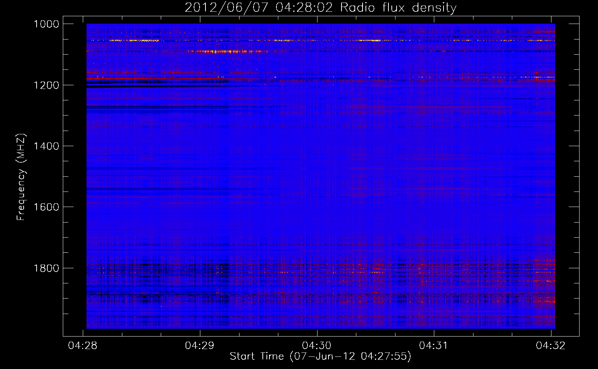This screenshot has width=598, height=369.
Task: Click the 04:28 time axis label
Action: 83,345
